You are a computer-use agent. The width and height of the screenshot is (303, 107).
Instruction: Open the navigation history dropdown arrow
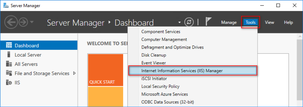tap(32, 22)
